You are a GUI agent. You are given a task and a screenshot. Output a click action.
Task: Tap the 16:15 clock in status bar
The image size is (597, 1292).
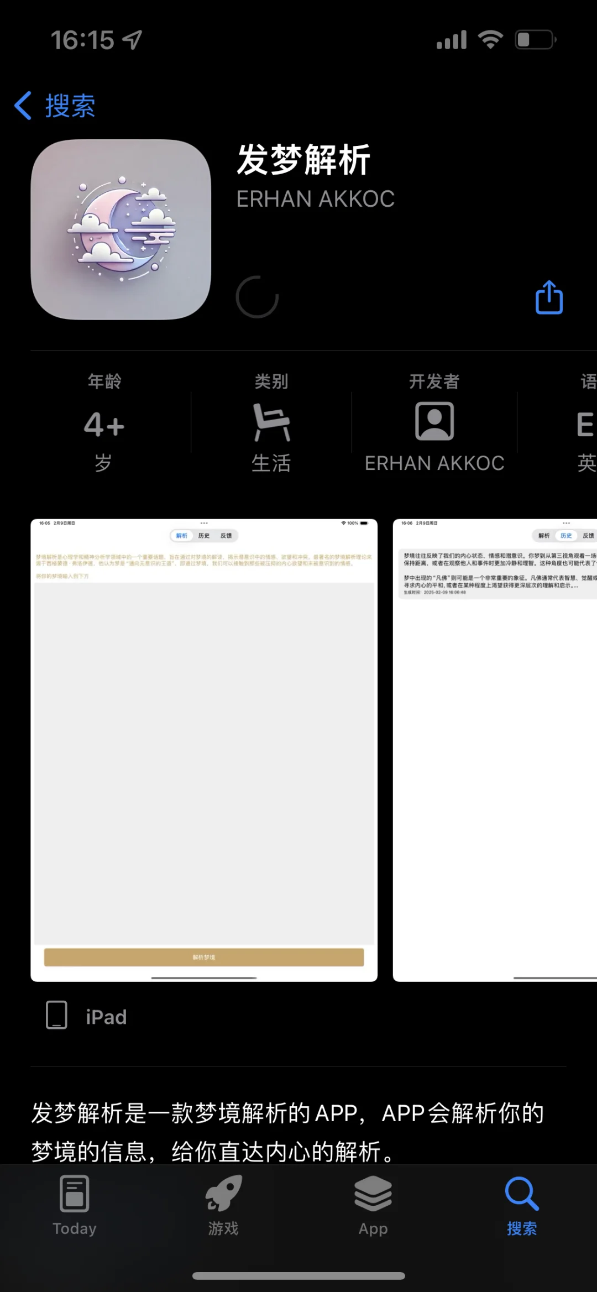[82, 40]
